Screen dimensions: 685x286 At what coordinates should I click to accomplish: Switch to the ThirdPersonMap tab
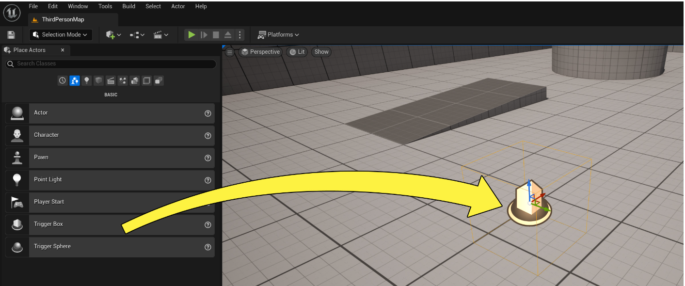click(73, 19)
